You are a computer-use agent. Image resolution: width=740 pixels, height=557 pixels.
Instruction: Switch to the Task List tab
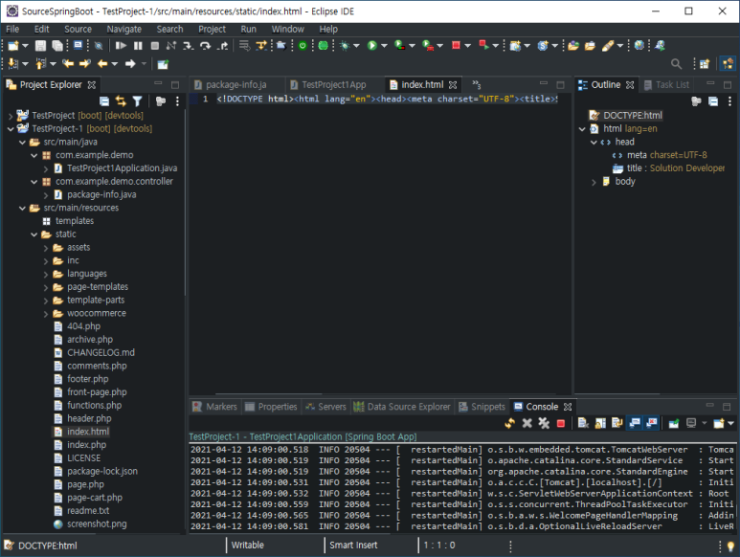tap(666, 85)
